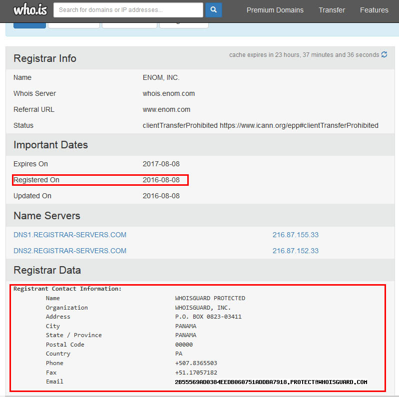
Task: Select the www.enom.com referral URL
Action: coord(166,109)
